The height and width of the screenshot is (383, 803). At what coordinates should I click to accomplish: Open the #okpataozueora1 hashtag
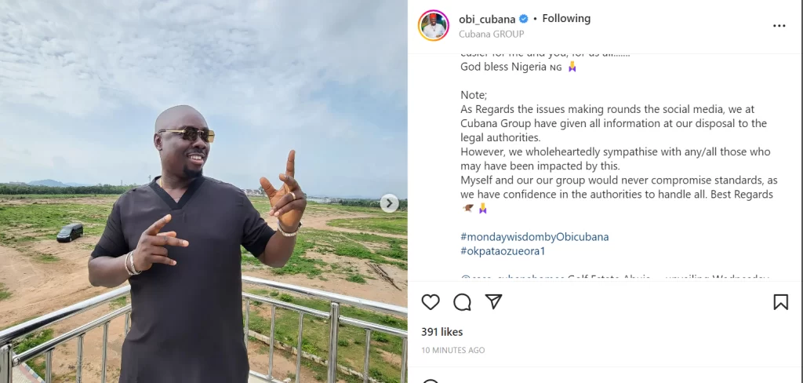(x=503, y=250)
